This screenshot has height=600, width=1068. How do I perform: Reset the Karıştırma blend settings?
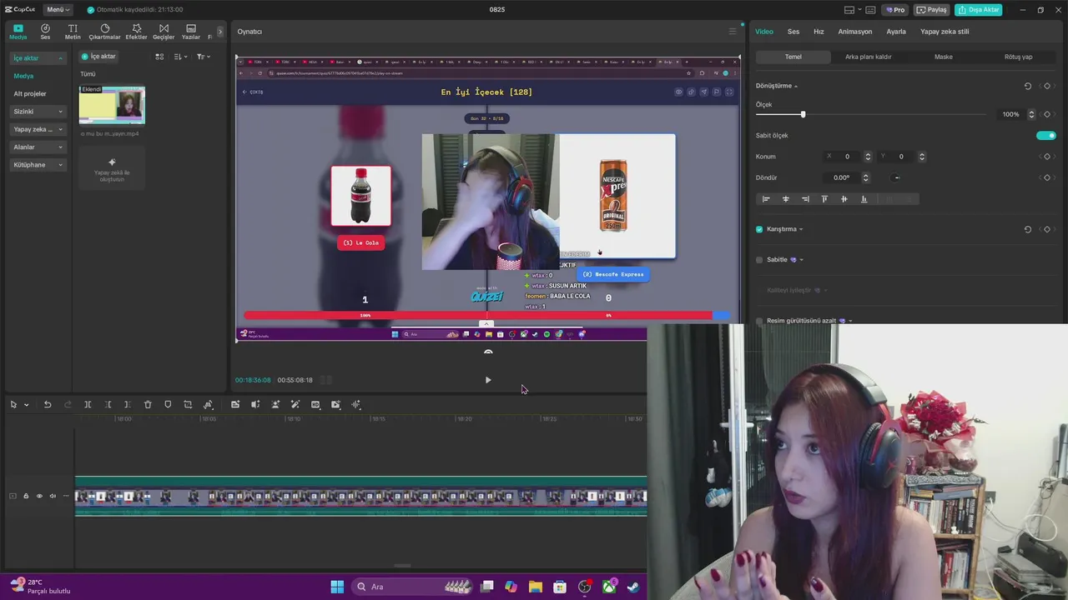[1027, 229]
